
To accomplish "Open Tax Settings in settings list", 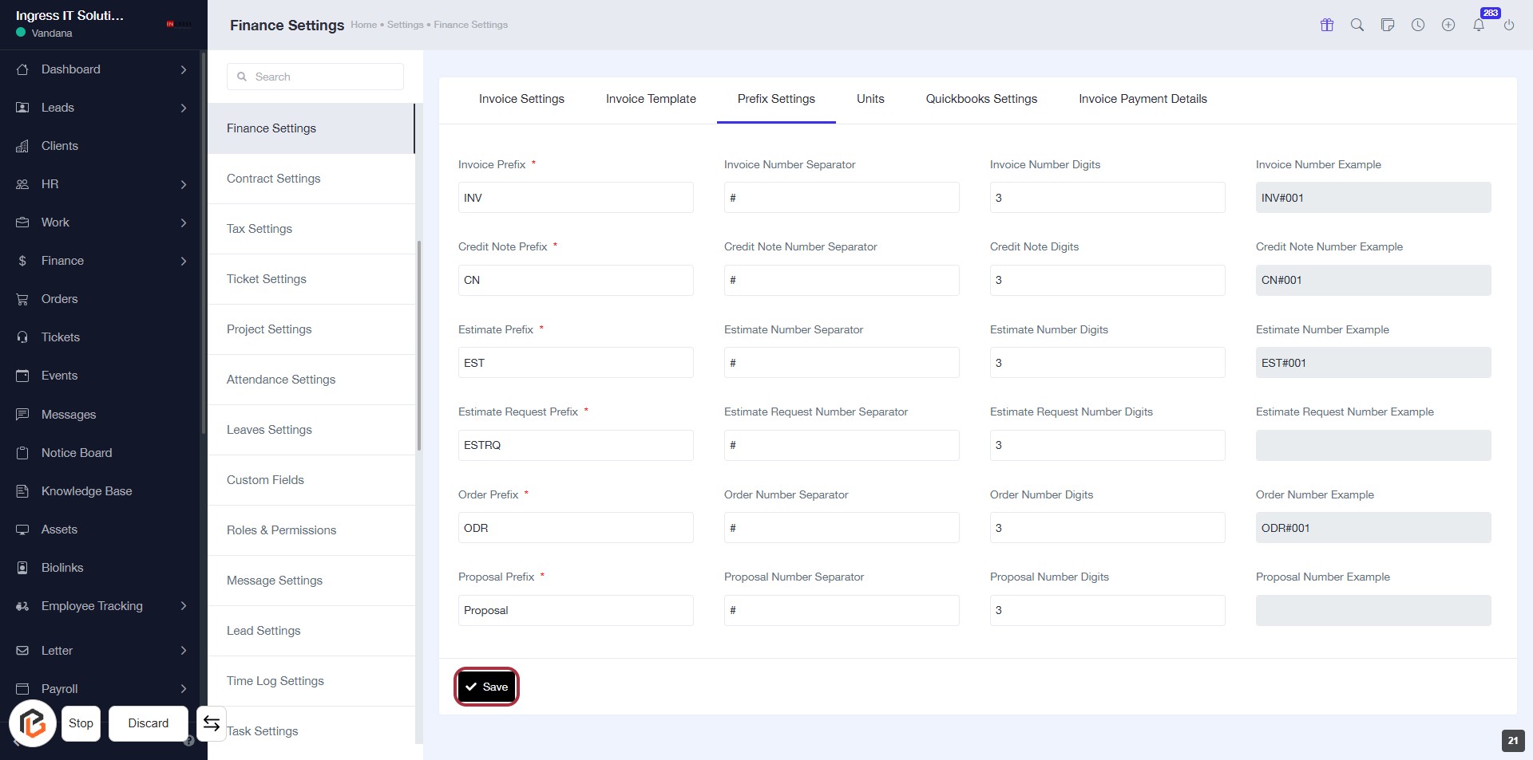I will pyautogui.click(x=259, y=229).
